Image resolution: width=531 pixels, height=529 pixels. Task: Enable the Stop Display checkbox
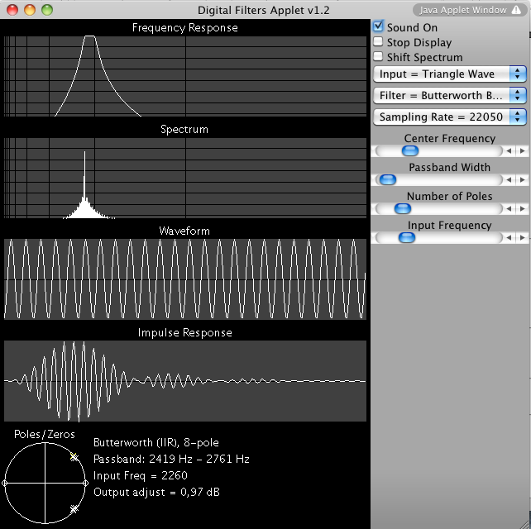click(379, 42)
